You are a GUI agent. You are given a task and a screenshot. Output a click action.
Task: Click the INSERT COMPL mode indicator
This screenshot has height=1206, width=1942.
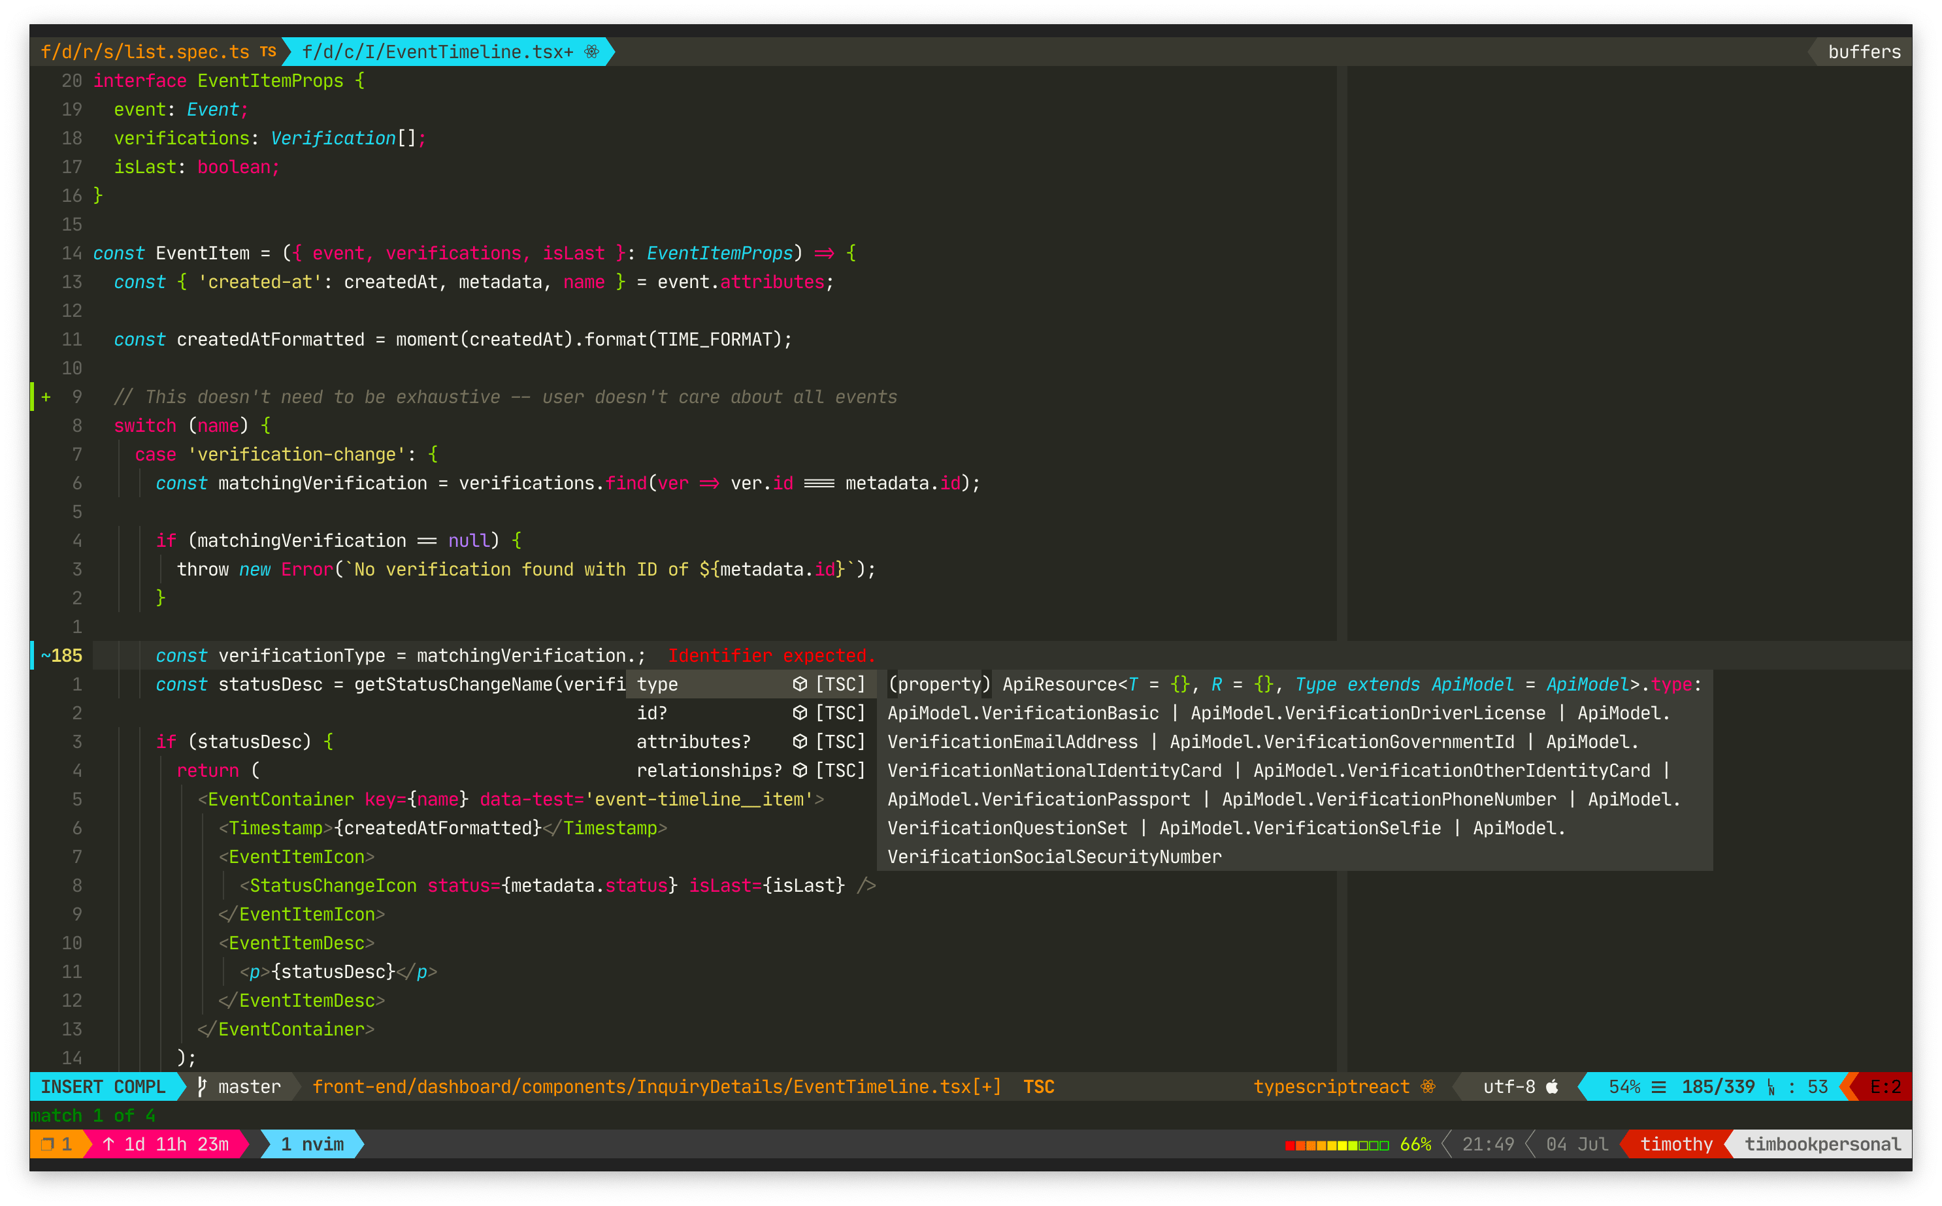[x=103, y=1086]
